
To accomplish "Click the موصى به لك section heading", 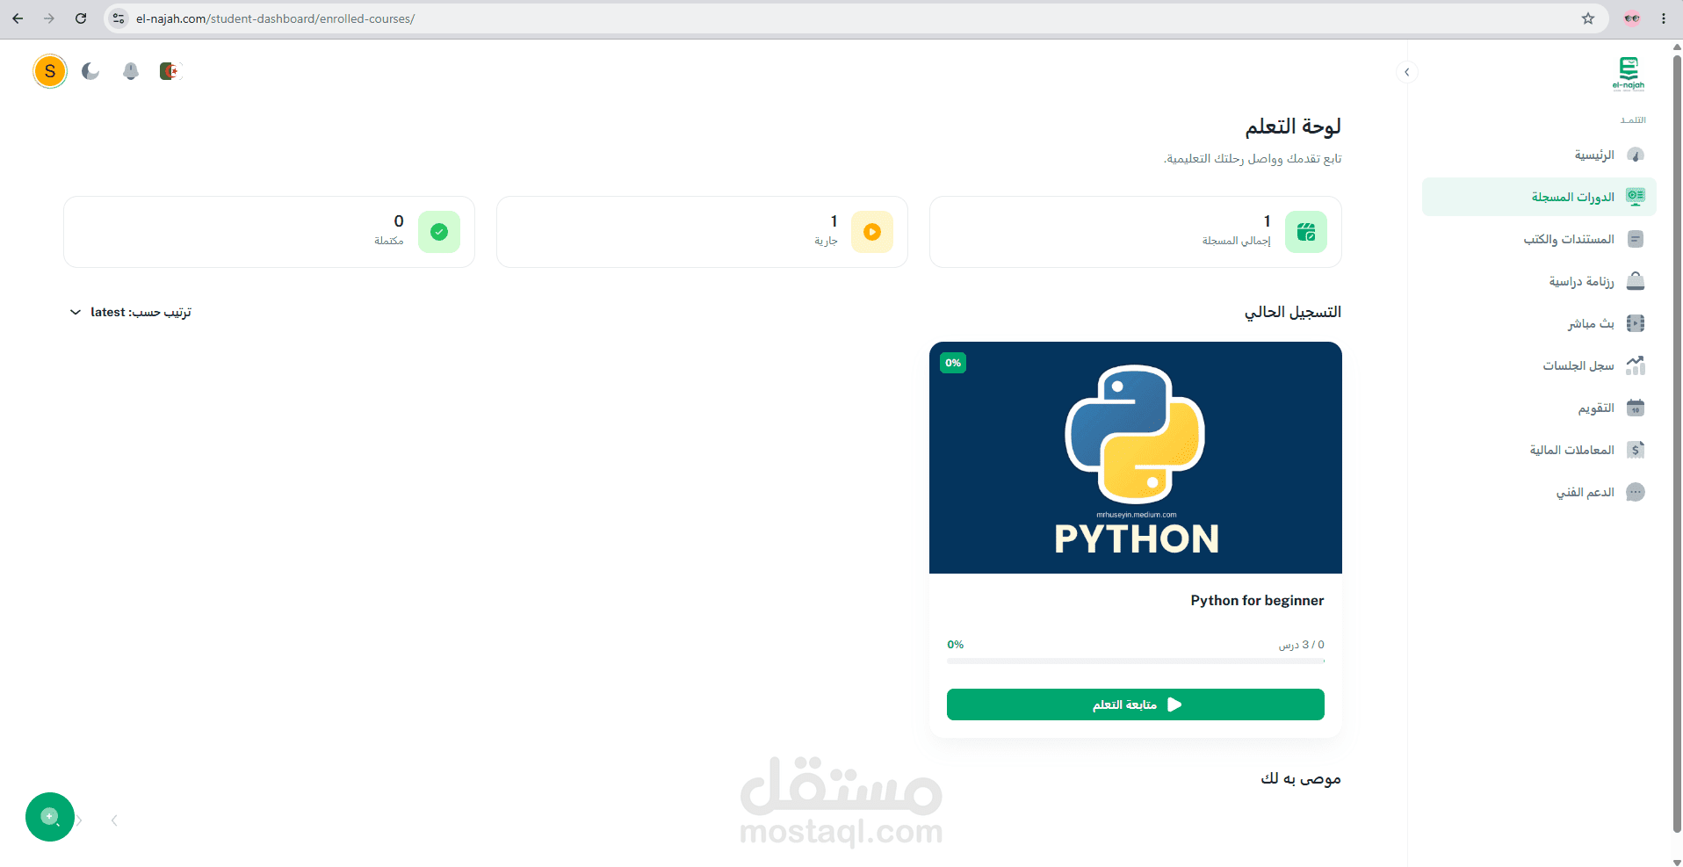I will (x=1301, y=778).
